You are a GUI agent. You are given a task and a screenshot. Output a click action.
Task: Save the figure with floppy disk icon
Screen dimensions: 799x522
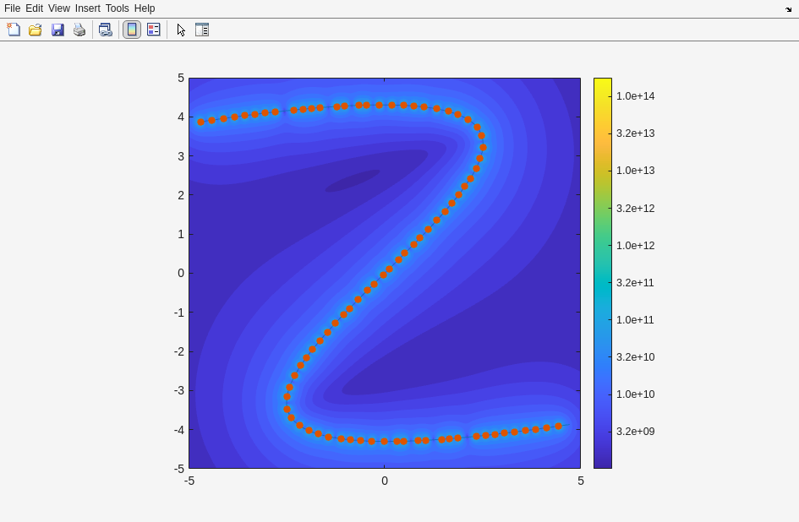click(x=57, y=30)
